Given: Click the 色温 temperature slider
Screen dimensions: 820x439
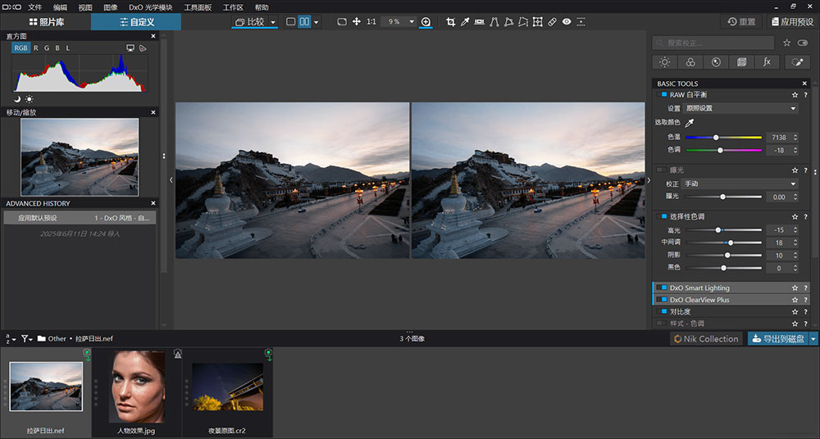Looking at the screenshot, I should pyautogui.click(x=724, y=138).
